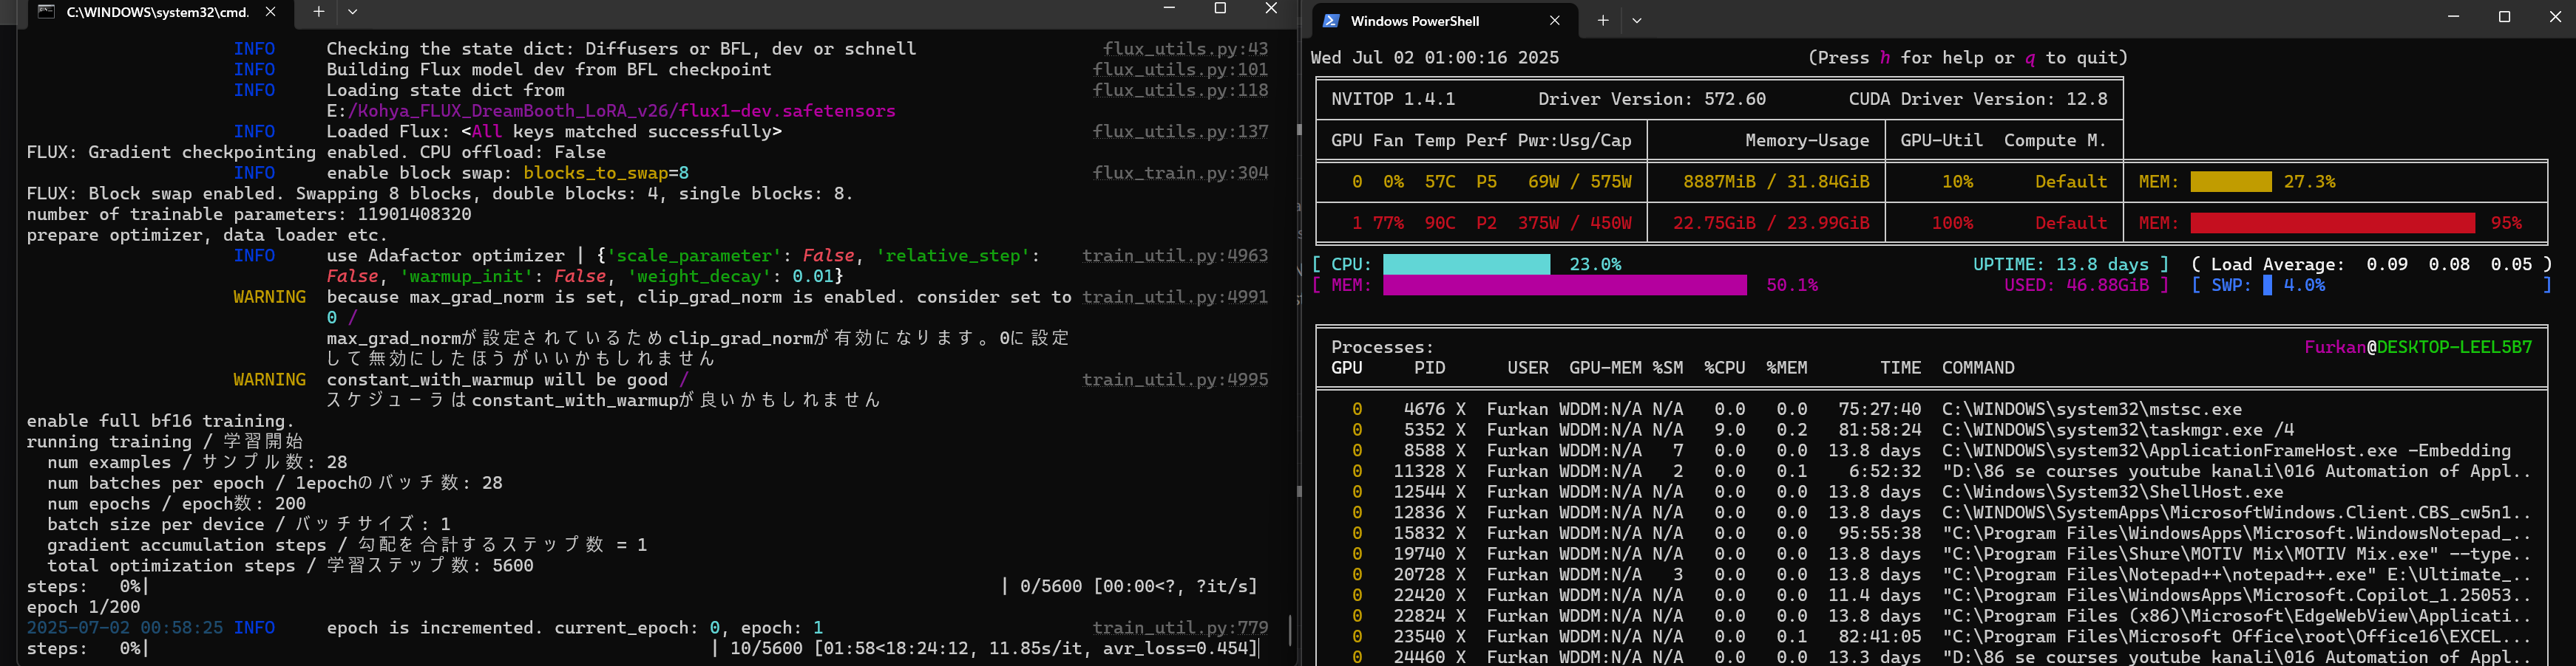Click the PowerShell icon on the tab
Screen dimensions: 2576x666
pyautogui.click(x=1331, y=21)
